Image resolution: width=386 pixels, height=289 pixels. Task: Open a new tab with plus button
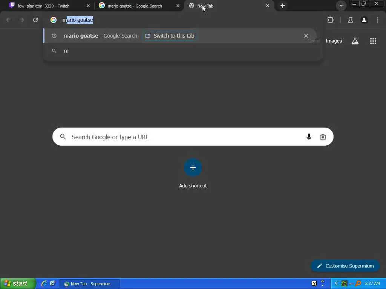point(283,6)
